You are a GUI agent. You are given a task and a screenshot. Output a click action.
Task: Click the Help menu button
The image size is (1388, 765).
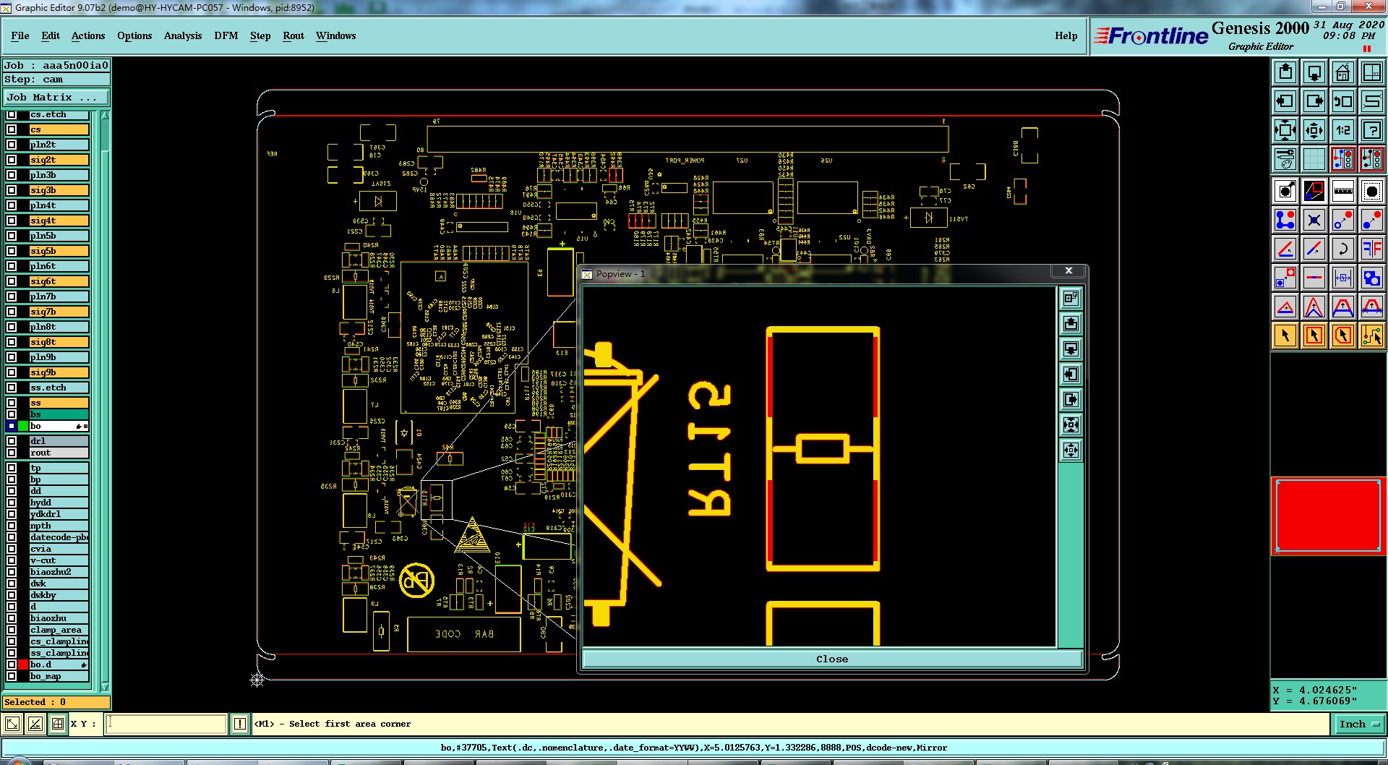pos(1066,35)
